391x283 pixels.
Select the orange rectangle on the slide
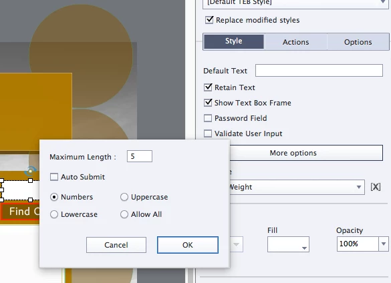(36, 111)
